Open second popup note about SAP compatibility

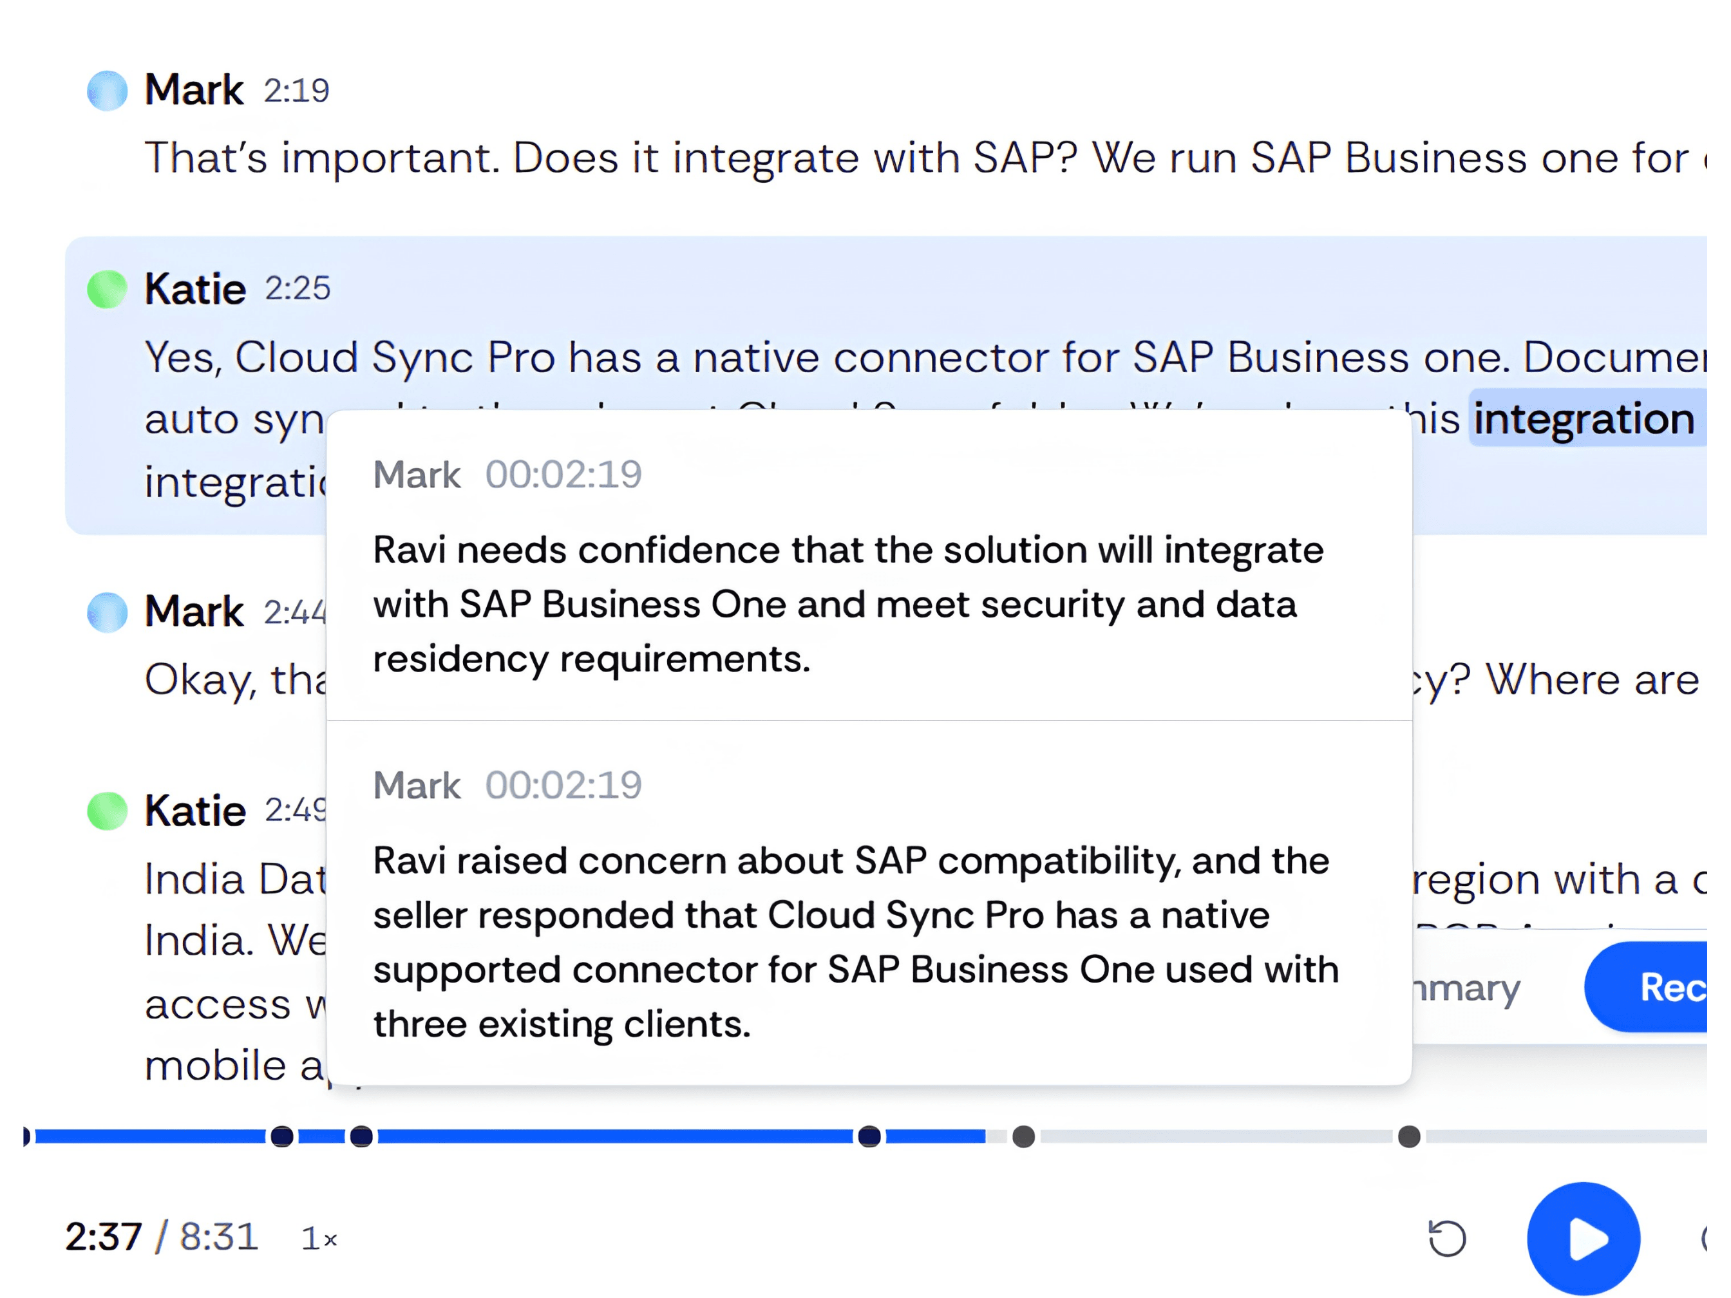869,904
